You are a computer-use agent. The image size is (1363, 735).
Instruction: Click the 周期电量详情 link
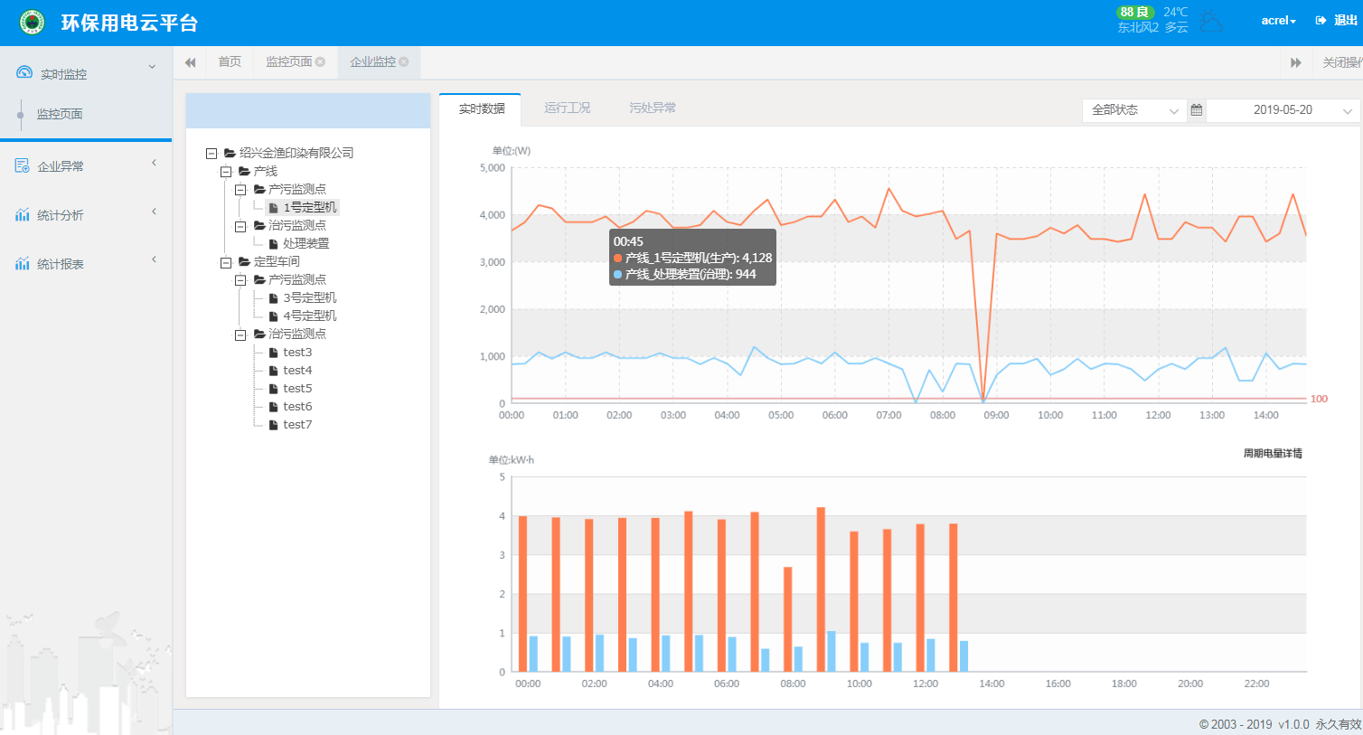click(x=1273, y=454)
